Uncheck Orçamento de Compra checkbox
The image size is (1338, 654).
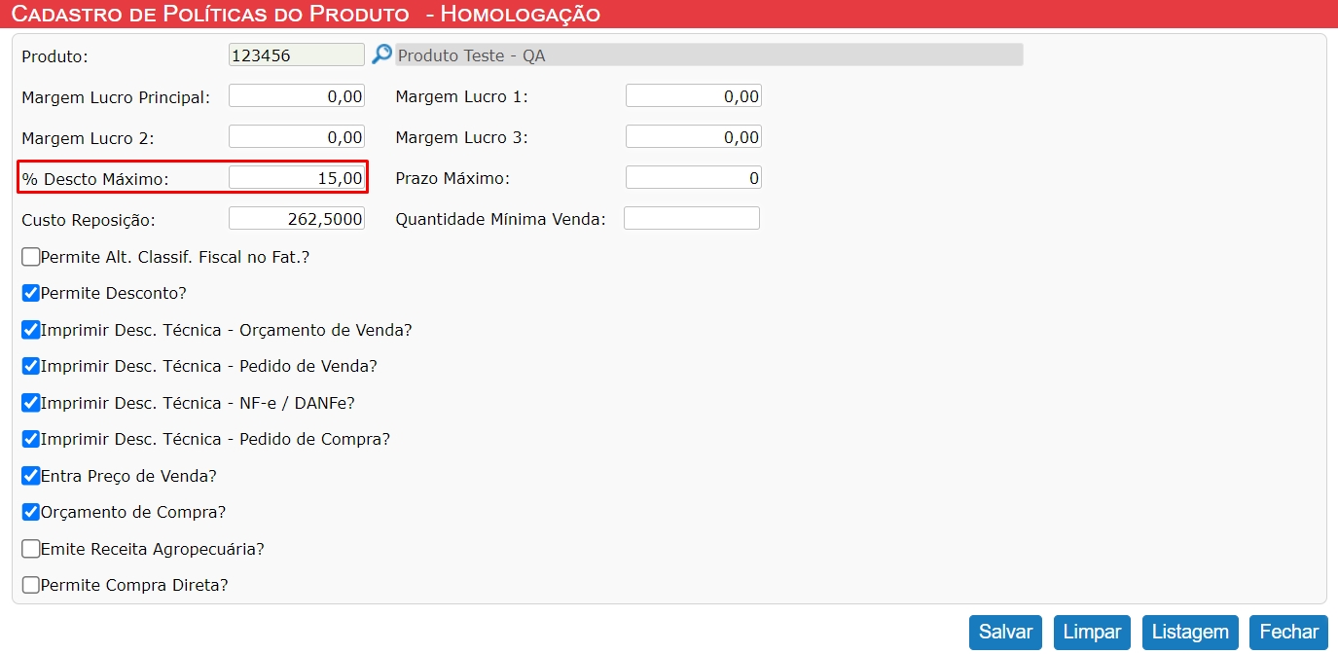pyautogui.click(x=31, y=512)
